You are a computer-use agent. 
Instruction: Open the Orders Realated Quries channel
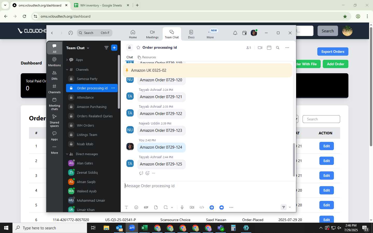point(92,116)
